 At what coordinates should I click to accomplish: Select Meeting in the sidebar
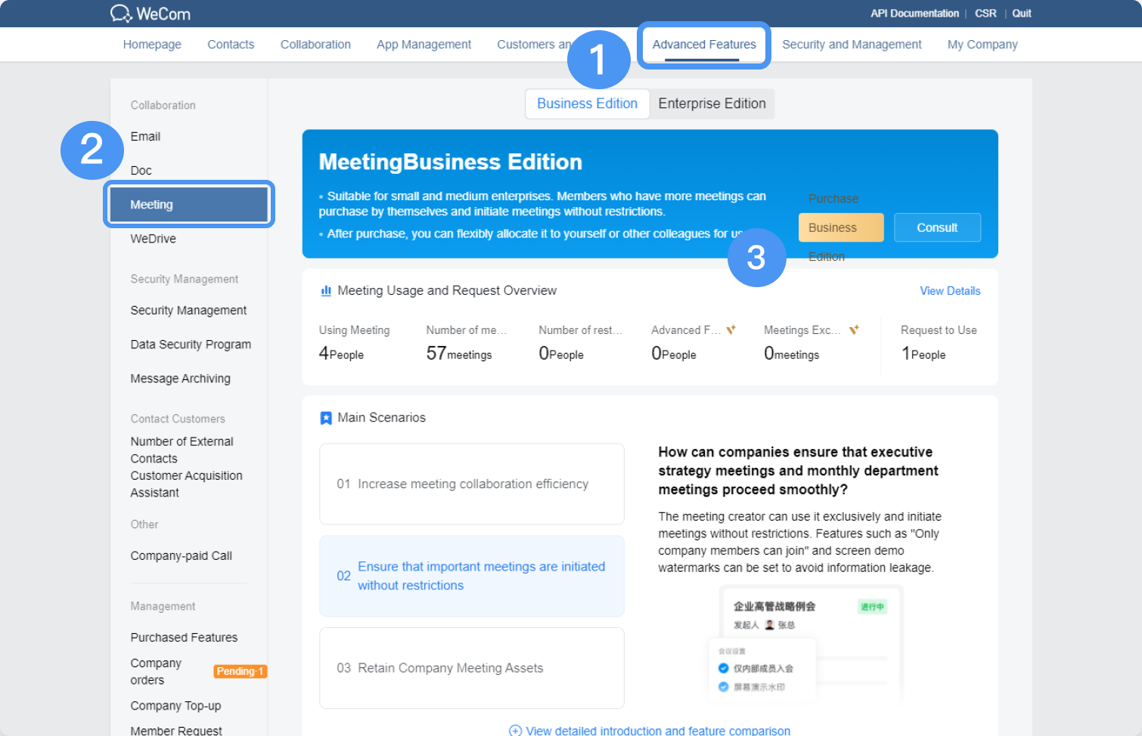pos(189,205)
